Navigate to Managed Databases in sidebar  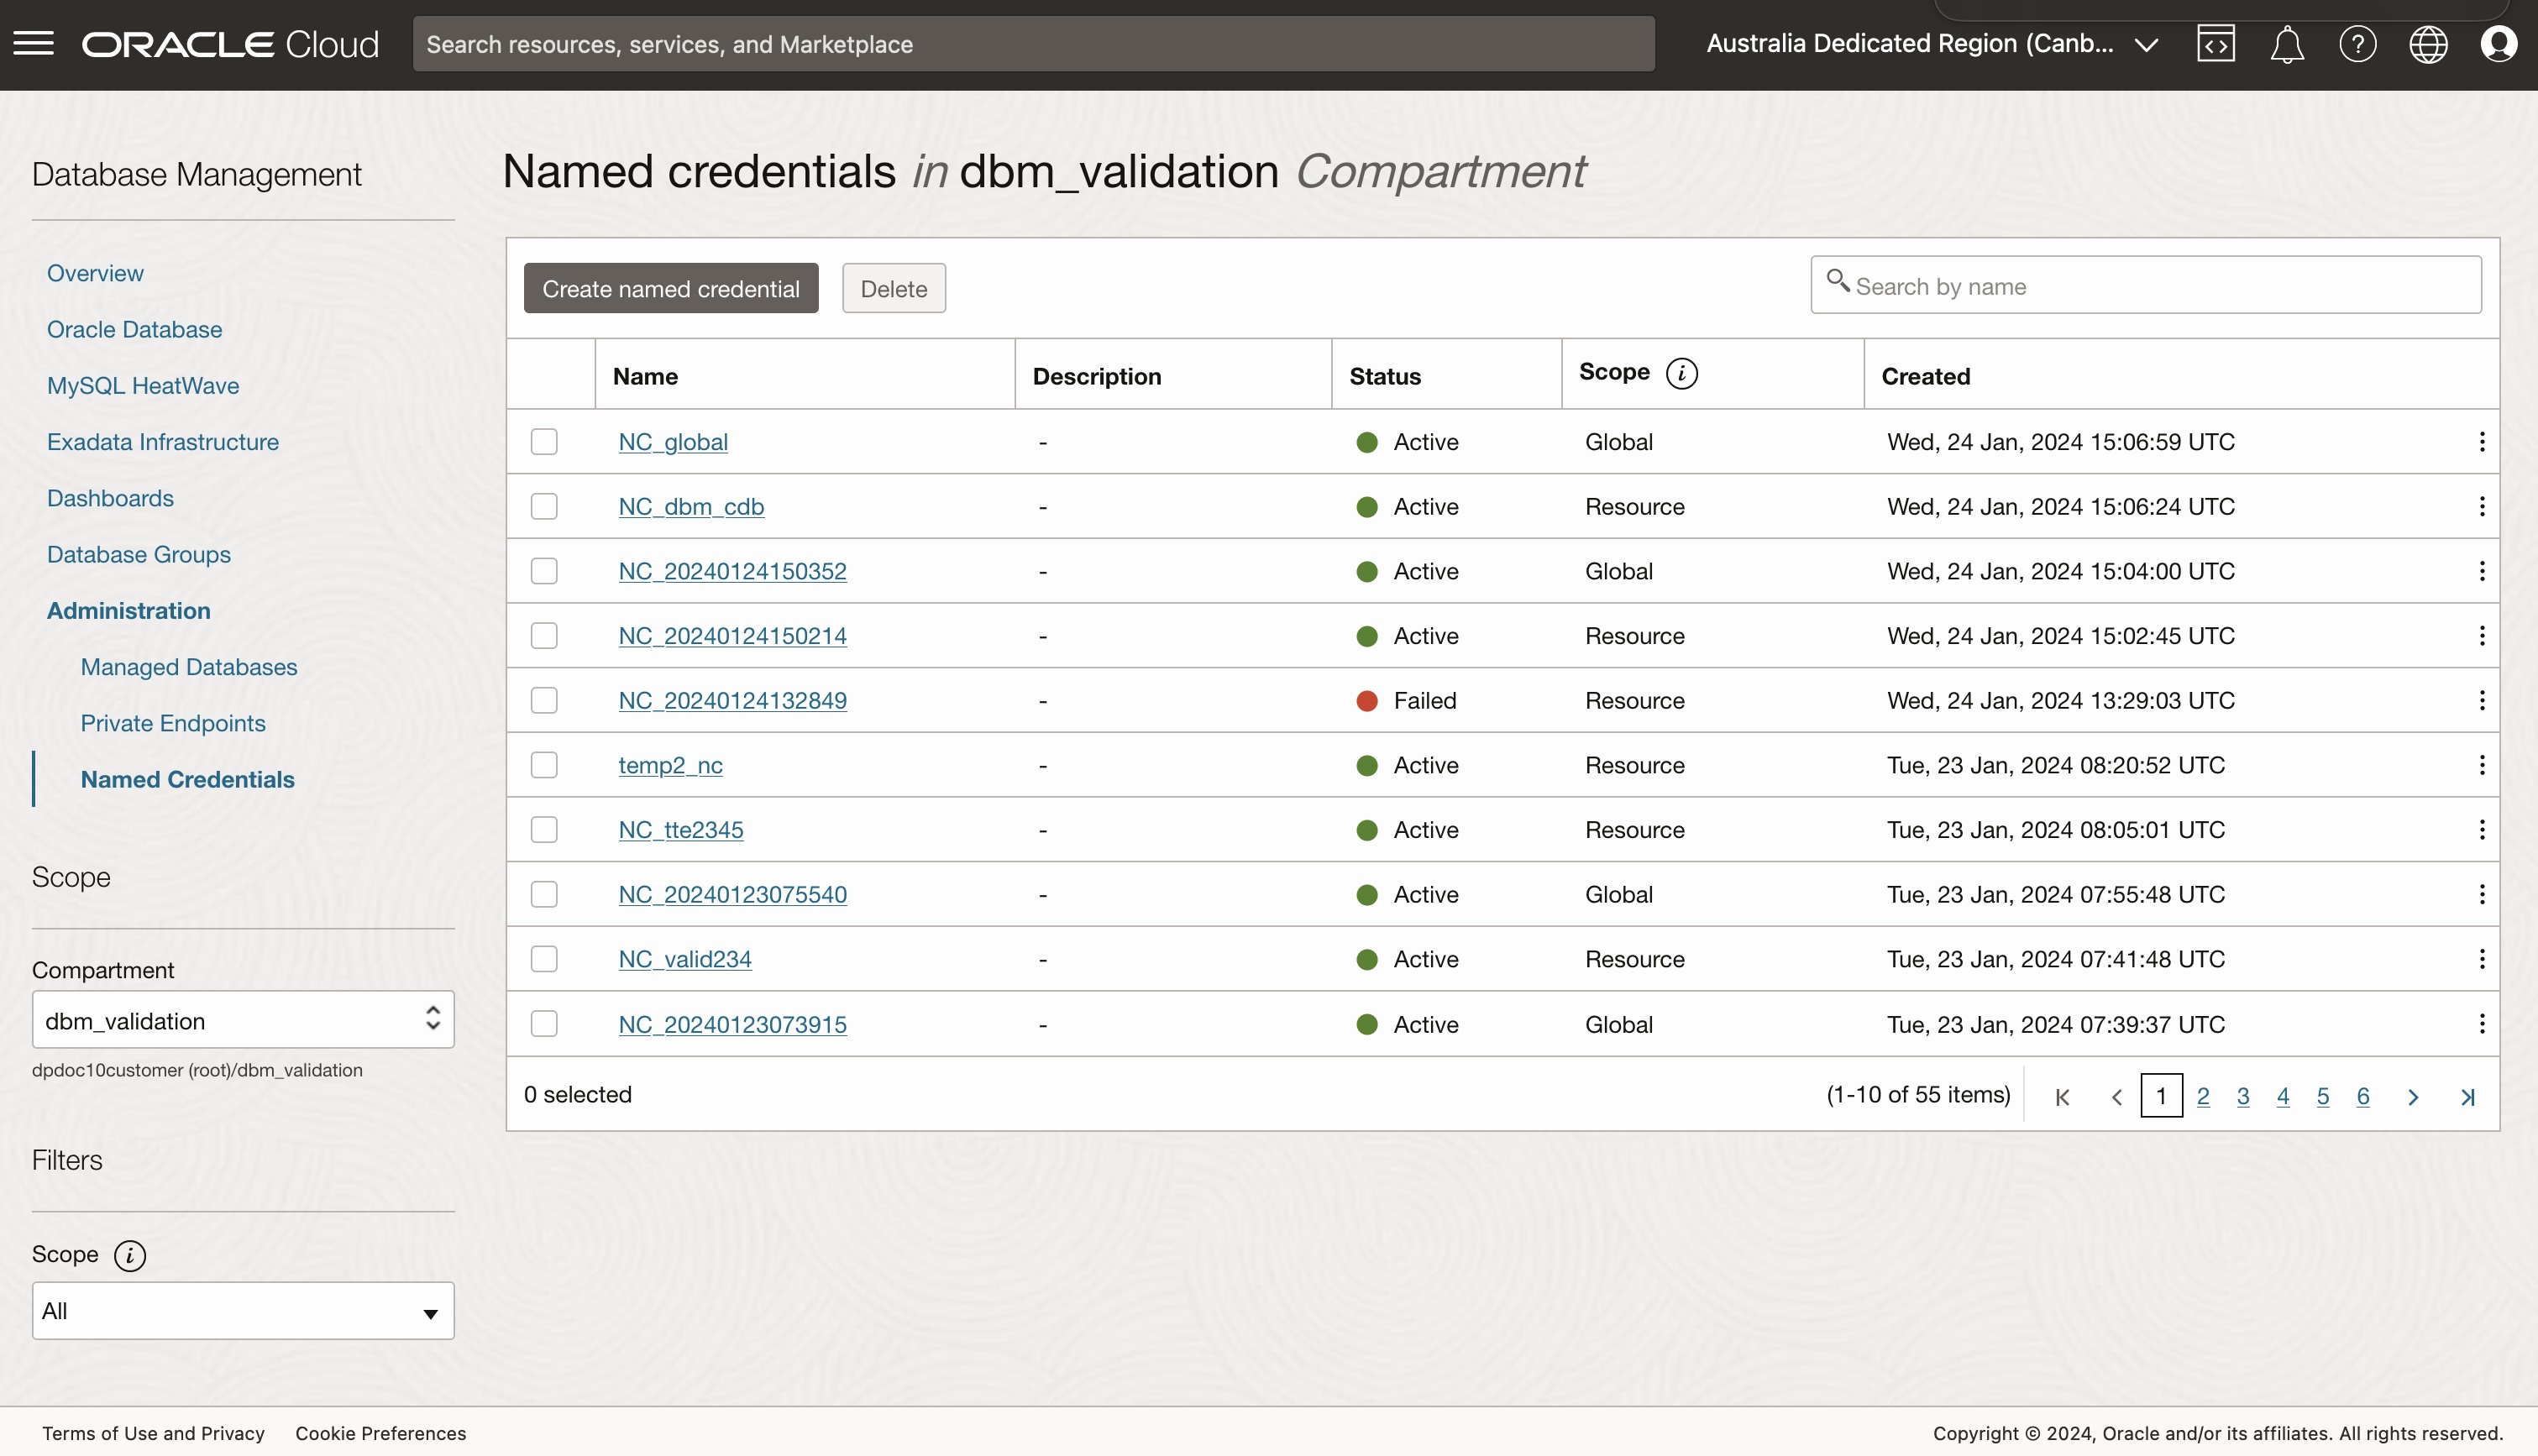(189, 667)
